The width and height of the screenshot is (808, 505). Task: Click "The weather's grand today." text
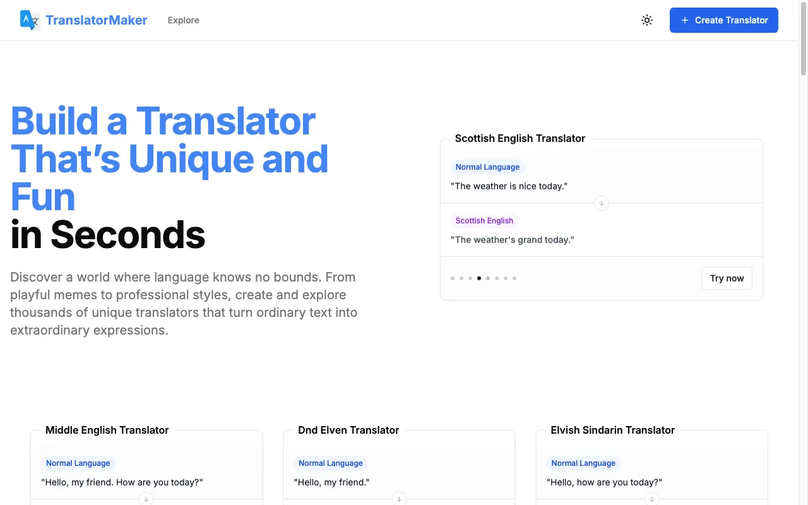pyautogui.click(x=513, y=240)
